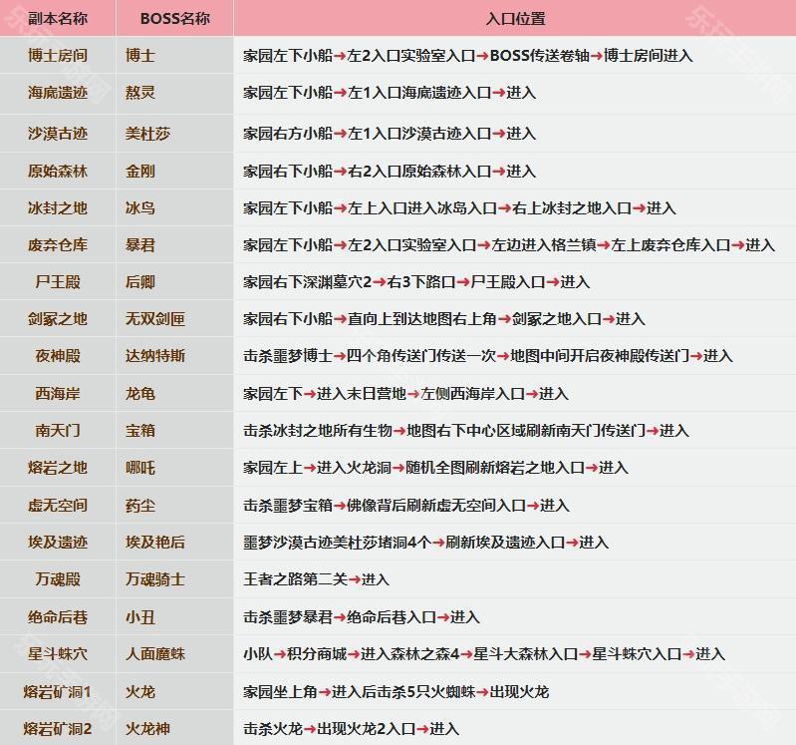Viewport: 796px width, 745px height.
Task: Select the 冰鸟 boss name cell
Action: click(140, 208)
